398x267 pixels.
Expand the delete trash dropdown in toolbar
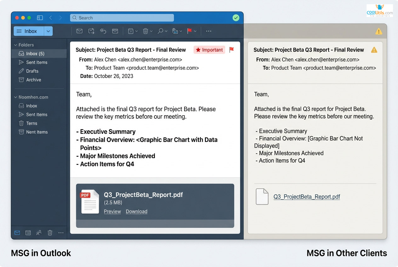pos(151,31)
